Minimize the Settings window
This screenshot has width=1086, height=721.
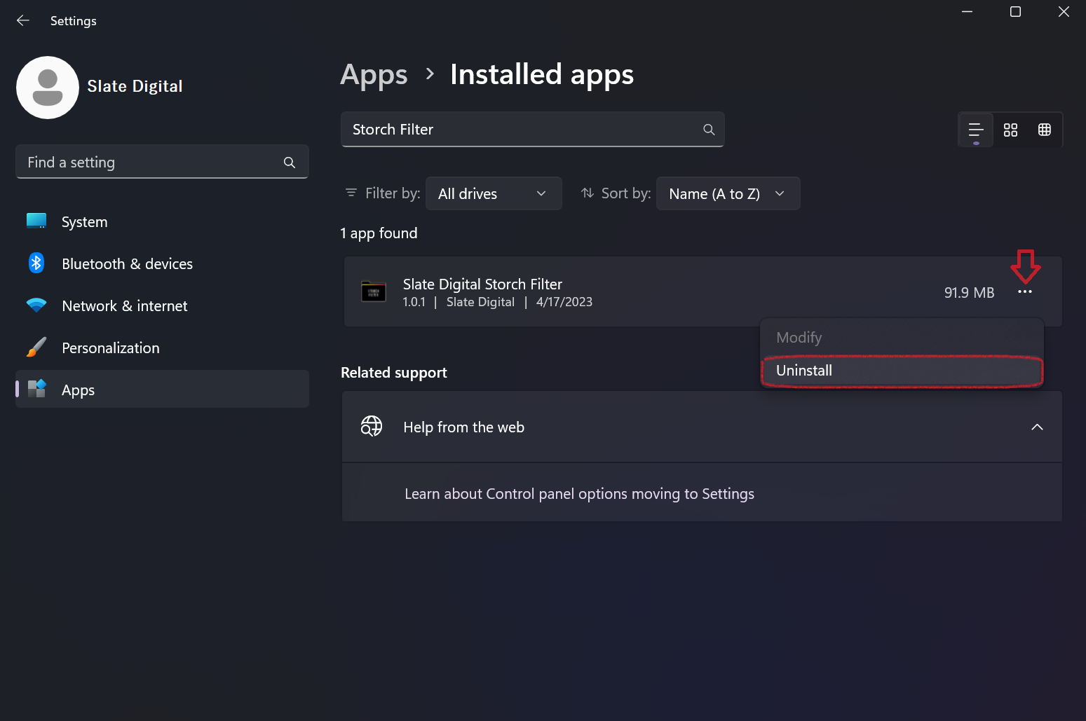pos(967,12)
